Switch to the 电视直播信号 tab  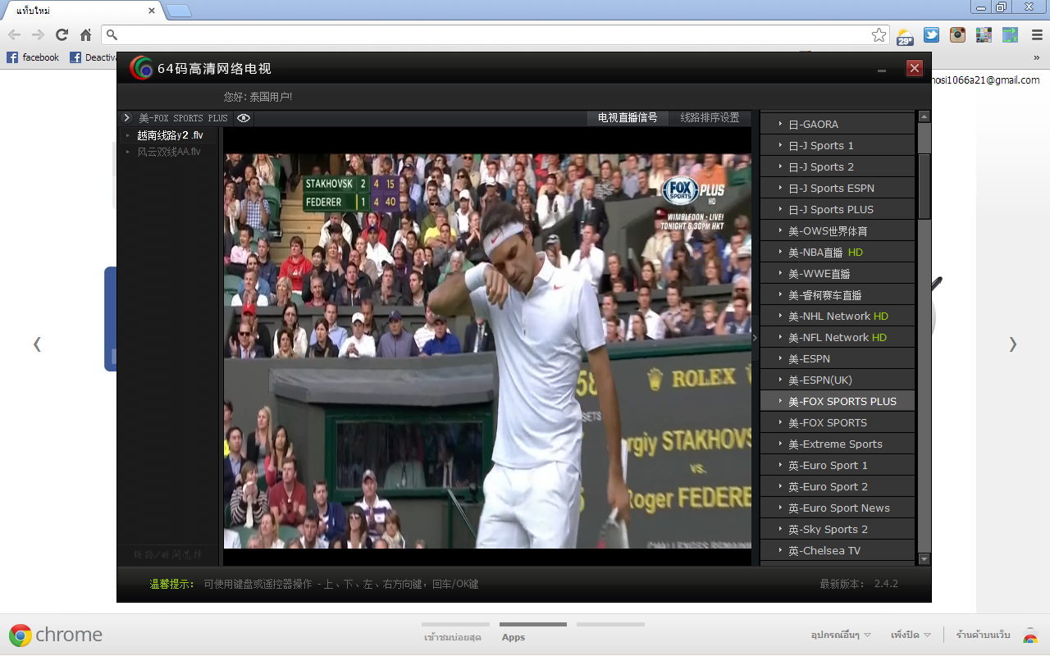(628, 118)
